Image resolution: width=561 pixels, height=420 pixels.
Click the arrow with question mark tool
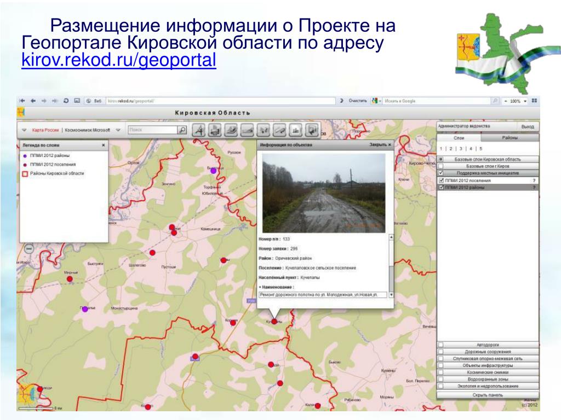click(264, 130)
